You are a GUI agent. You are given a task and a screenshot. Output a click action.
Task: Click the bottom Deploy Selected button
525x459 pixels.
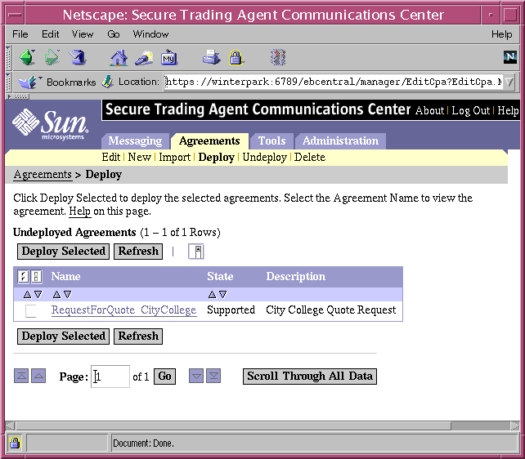click(x=63, y=336)
